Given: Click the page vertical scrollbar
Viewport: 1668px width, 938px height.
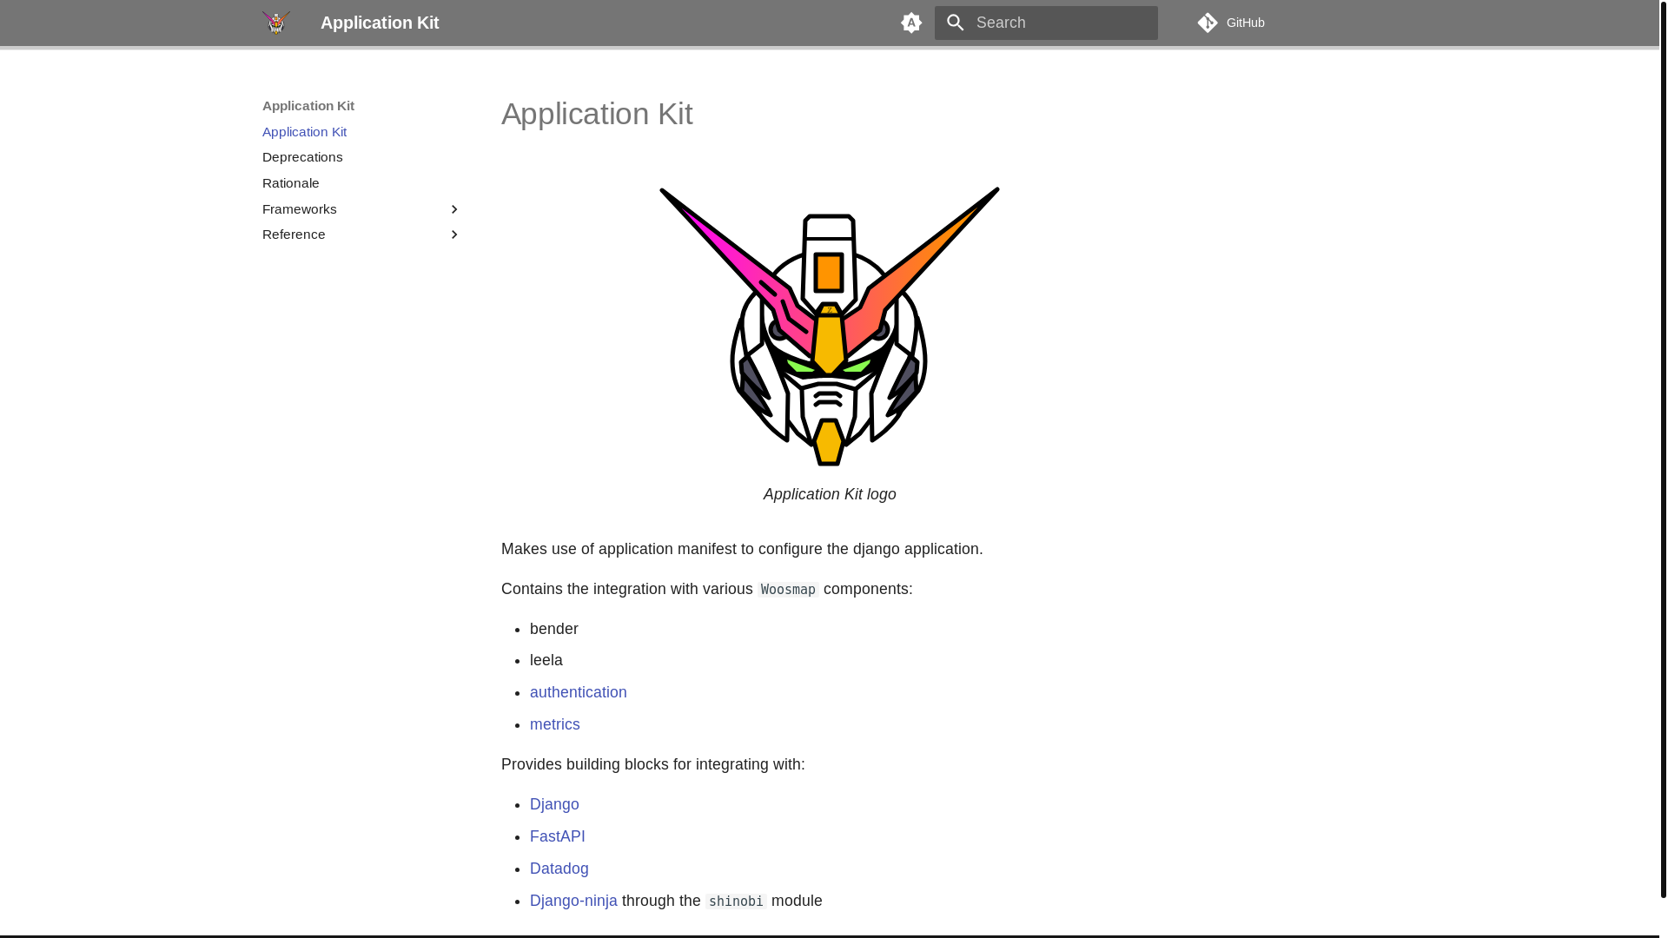Looking at the screenshot, I should pyautogui.click(x=1663, y=450).
